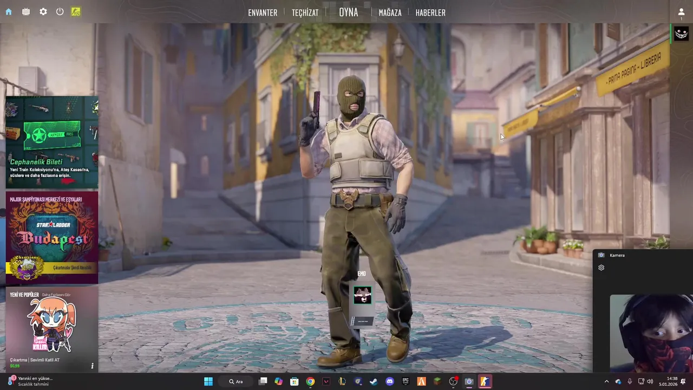Click the Ara search box on taskbar

(236, 381)
